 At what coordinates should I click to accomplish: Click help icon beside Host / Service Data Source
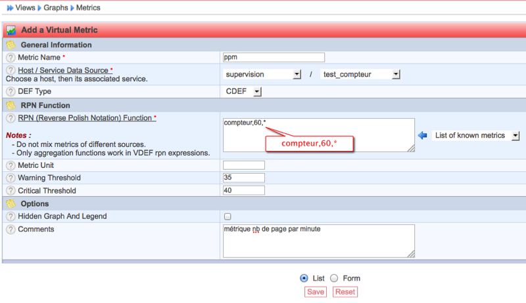(x=11, y=70)
